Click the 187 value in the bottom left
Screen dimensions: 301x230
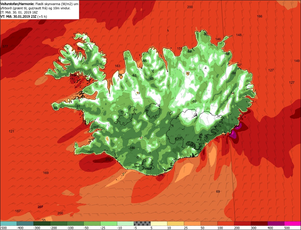click(x=18, y=211)
